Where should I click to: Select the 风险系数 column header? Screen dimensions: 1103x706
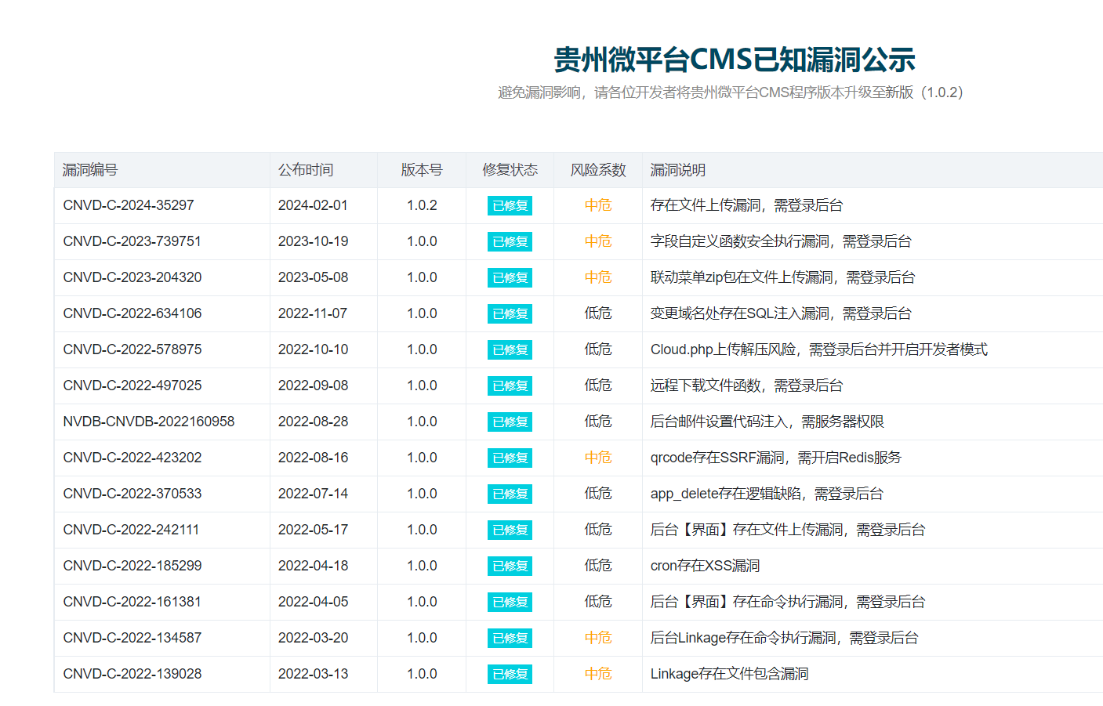tap(598, 170)
